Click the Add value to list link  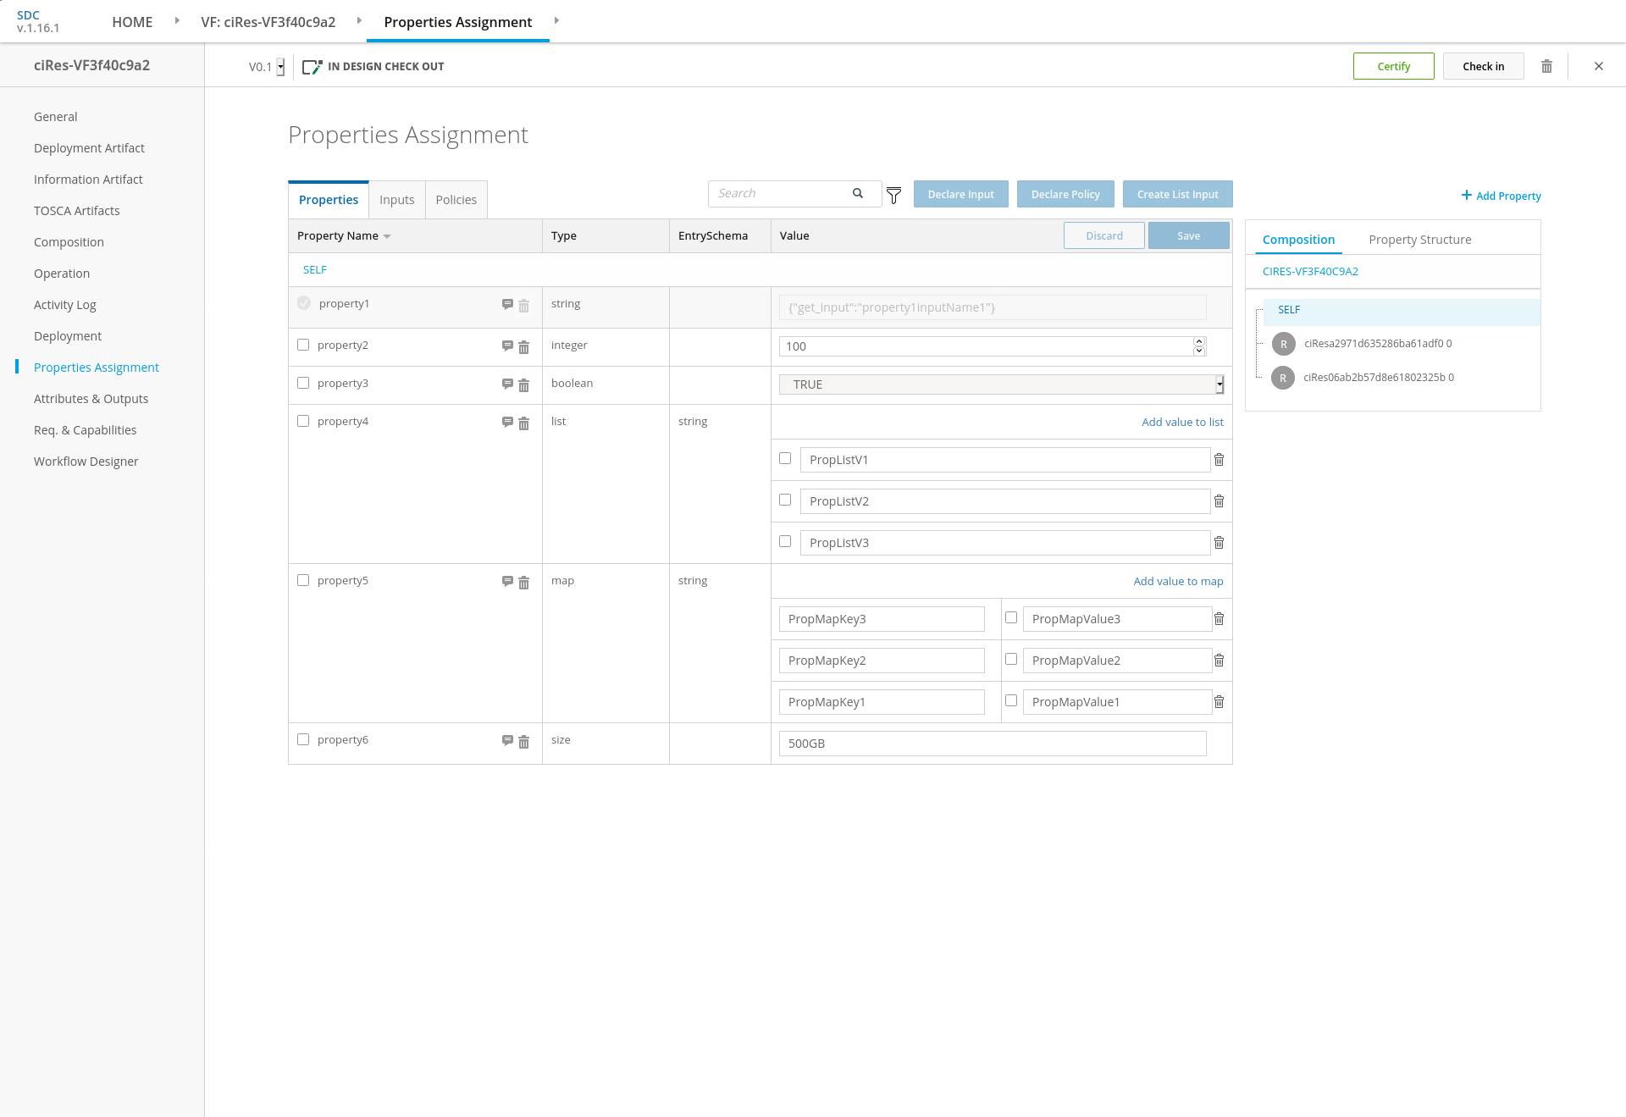coord(1182,422)
